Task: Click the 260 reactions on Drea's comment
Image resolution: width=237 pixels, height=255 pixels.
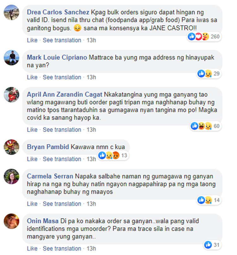Action: pos(204,36)
